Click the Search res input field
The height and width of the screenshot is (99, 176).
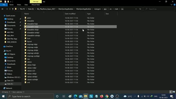click(159, 9)
